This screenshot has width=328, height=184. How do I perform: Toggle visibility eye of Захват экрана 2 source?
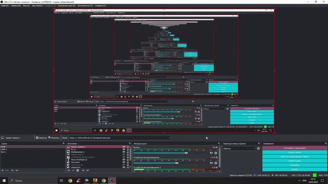point(124,147)
